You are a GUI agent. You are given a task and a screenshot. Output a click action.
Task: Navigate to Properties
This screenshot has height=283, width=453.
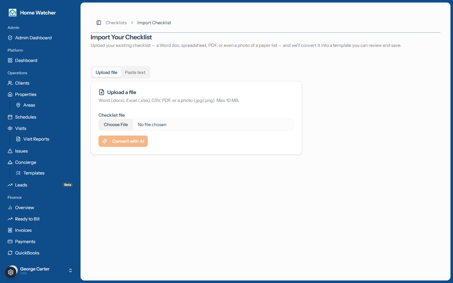tap(40, 94)
